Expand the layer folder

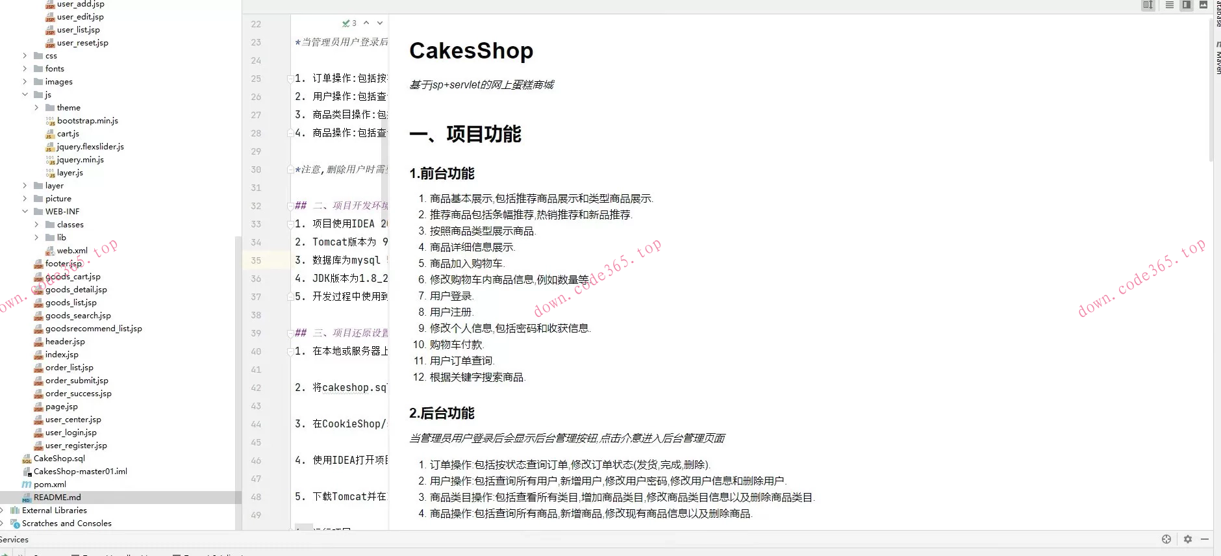[25, 186]
